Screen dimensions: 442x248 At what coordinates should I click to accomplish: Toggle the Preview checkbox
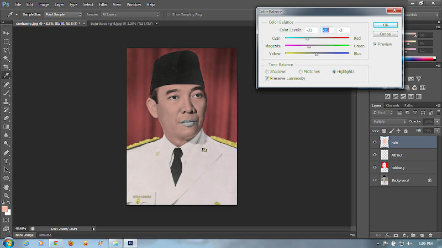(375, 44)
